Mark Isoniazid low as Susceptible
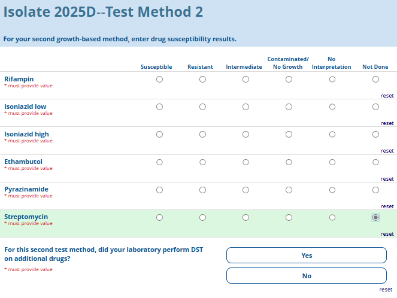The height and width of the screenshot is (298, 397). 159,107
